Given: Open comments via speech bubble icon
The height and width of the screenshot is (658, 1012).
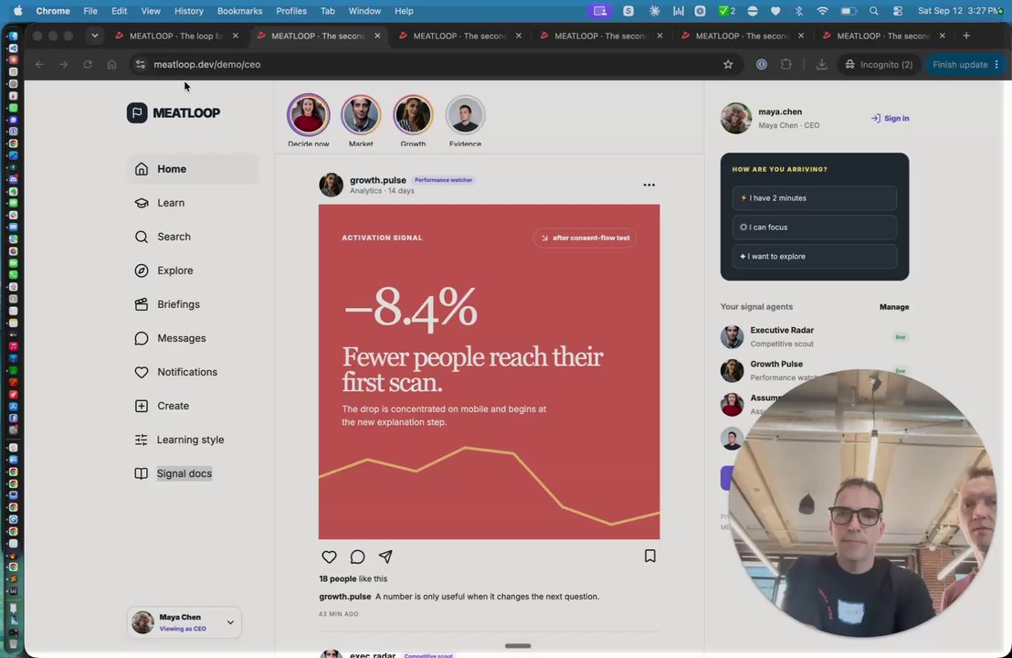Looking at the screenshot, I should click(x=357, y=557).
